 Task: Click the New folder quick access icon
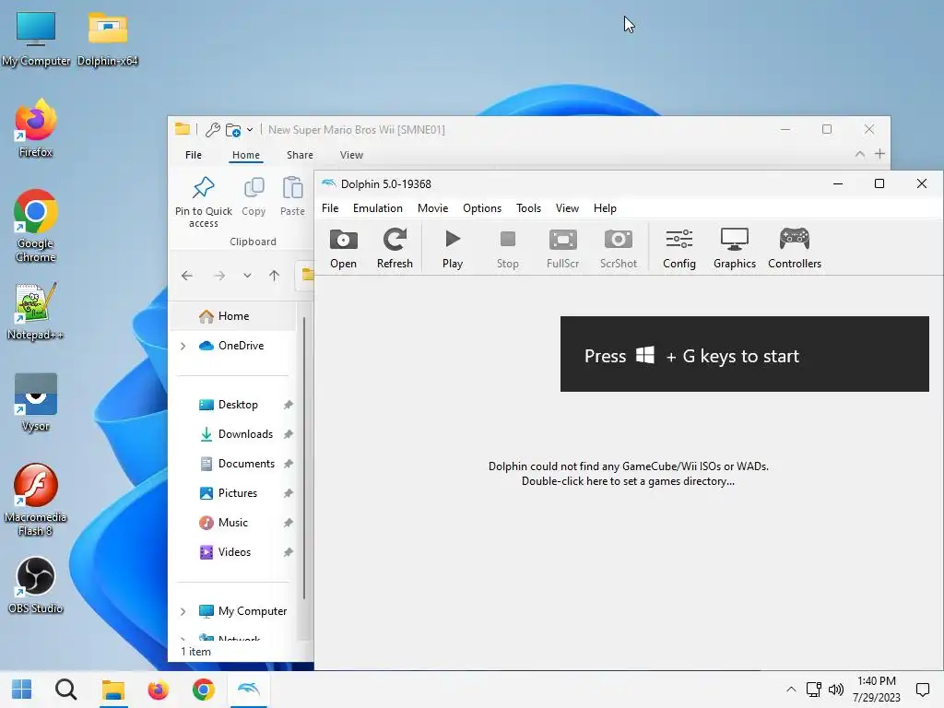tap(233, 129)
